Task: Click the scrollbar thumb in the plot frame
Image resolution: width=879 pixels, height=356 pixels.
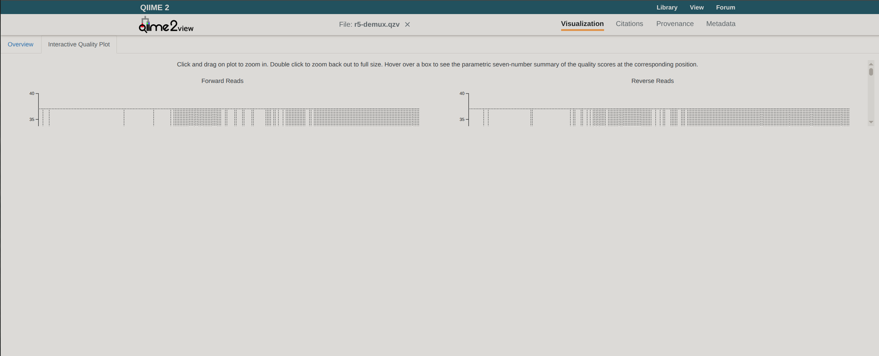Action: (x=871, y=72)
